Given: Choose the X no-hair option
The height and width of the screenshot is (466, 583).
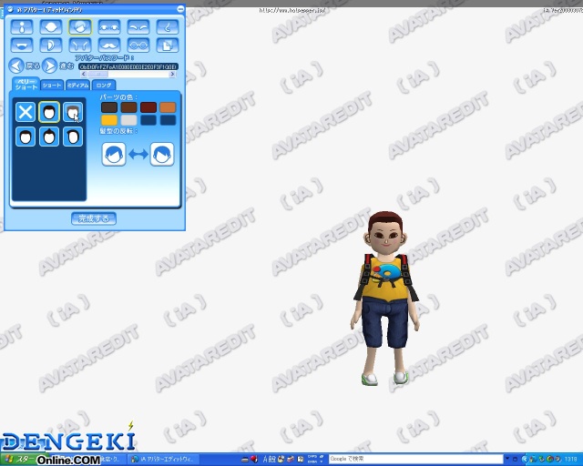Looking at the screenshot, I should click(26, 111).
